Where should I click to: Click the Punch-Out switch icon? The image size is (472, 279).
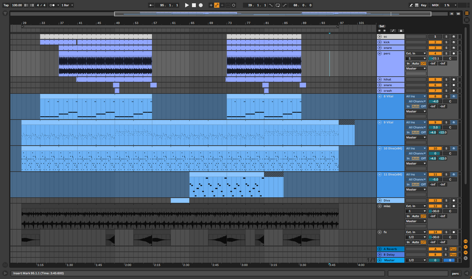tap(285, 5)
